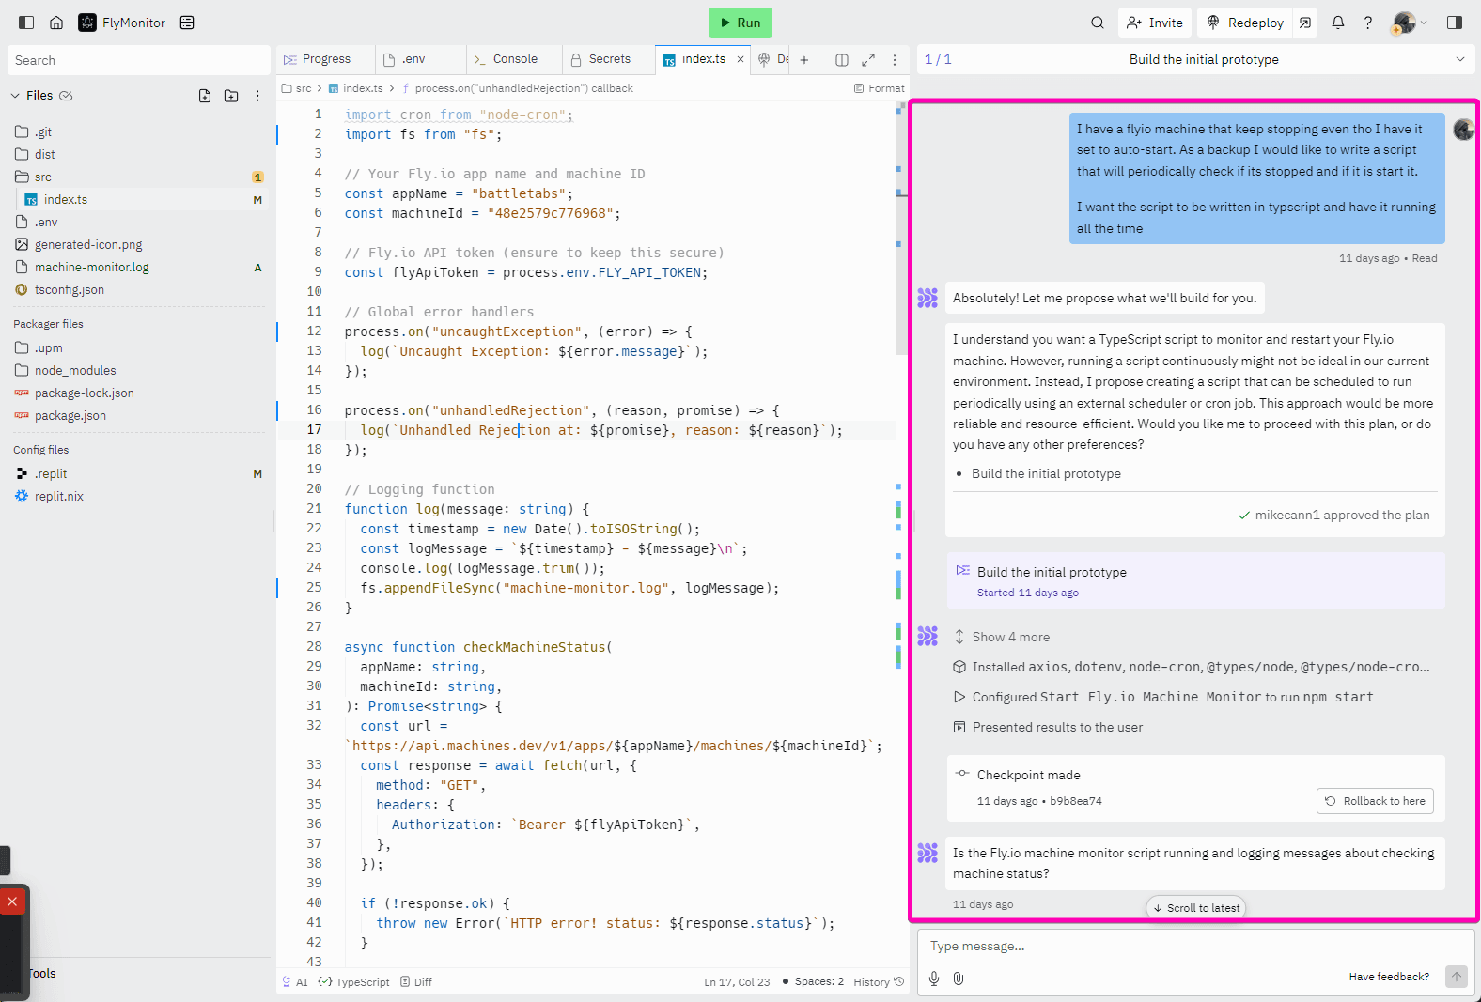Click the home icon in top bar
Viewport: 1481px width, 1002px height.
click(x=56, y=23)
